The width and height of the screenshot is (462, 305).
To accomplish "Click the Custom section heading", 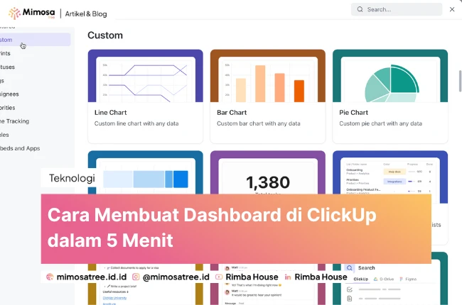I will pyautogui.click(x=105, y=35).
